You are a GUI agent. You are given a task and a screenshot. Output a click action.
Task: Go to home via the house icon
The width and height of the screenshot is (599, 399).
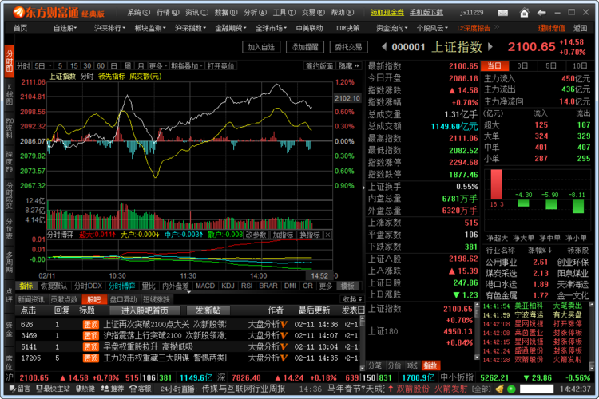coord(524,13)
